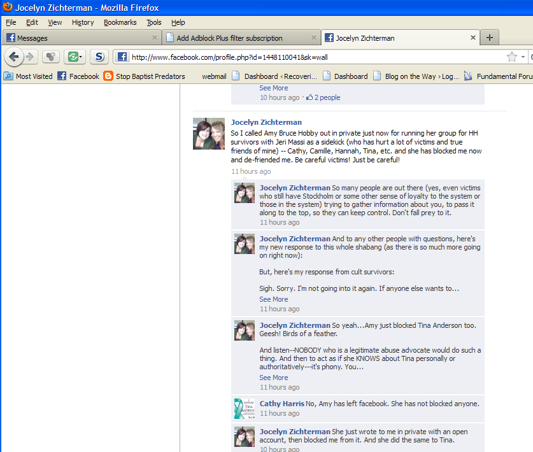Click the gray toolbar icon beside Forward

[51, 57]
